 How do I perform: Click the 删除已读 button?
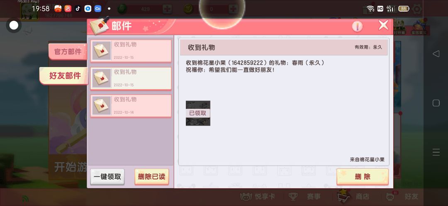152,177
